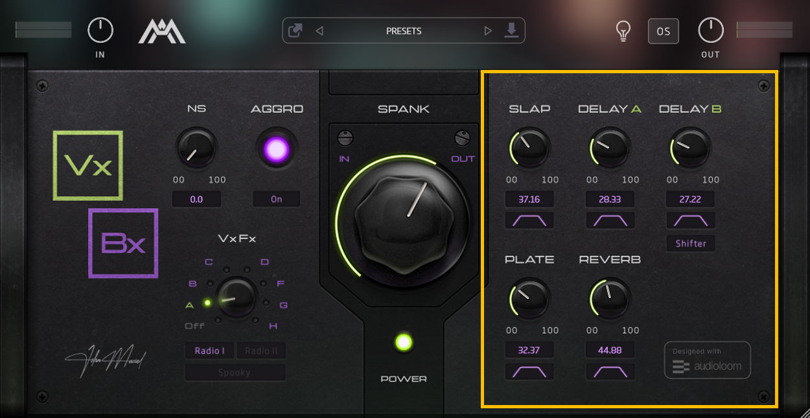This screenshot has height=418, width=810.
Task: Open the PRESETS menu
Action: click(x=404, y=30)
